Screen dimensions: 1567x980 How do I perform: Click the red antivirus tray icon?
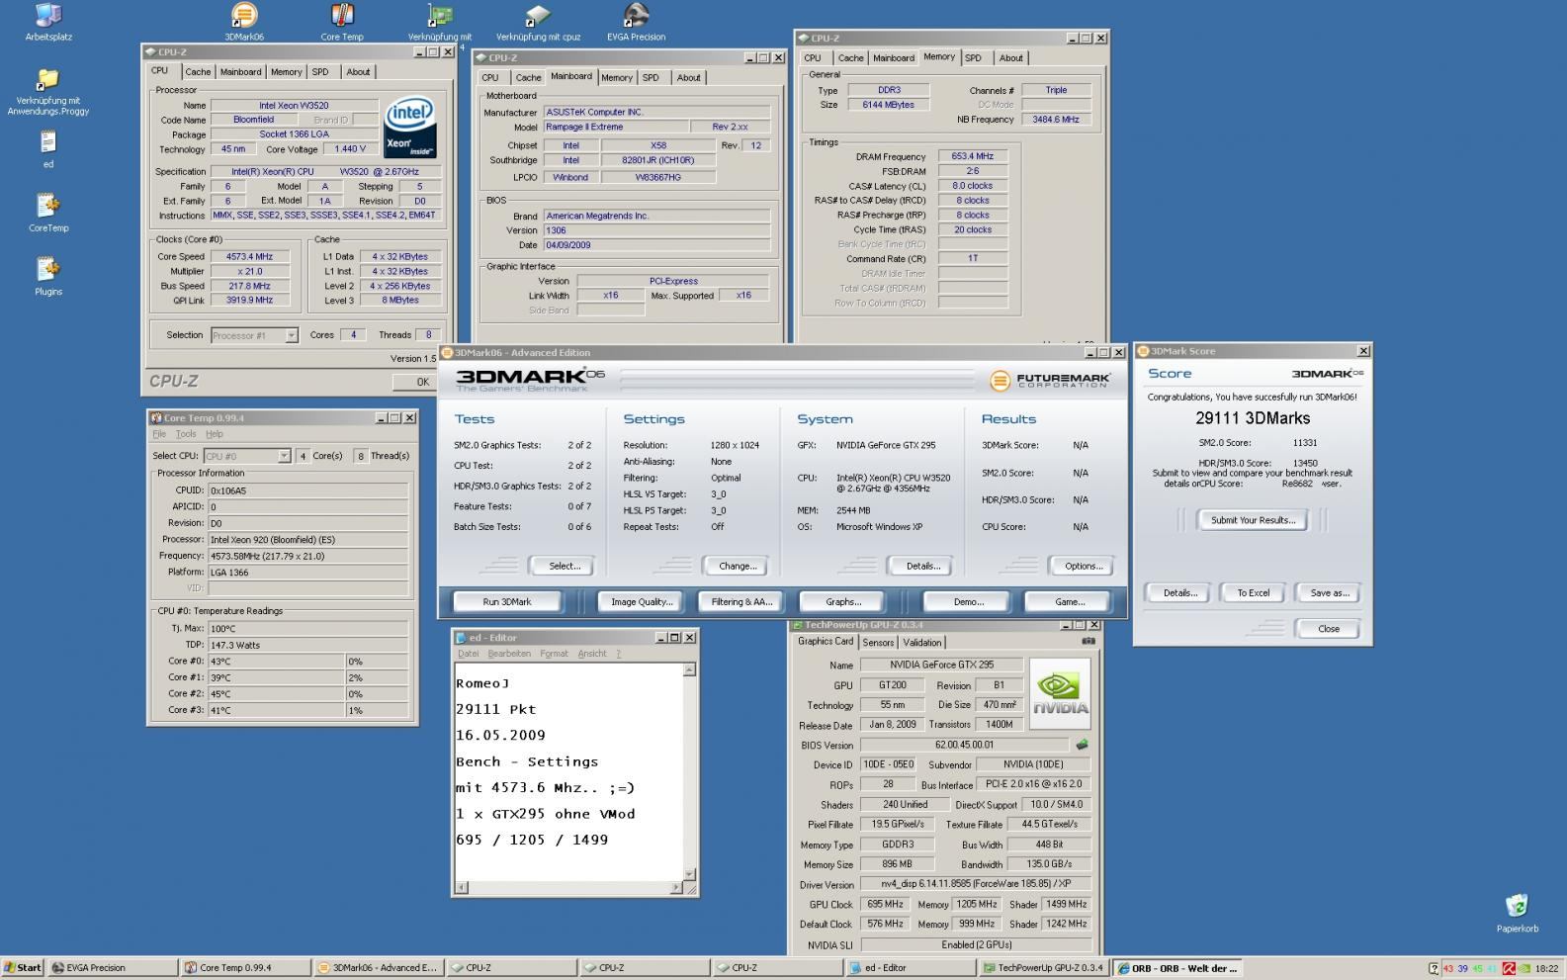pyautogui.click(x=1509, y=969)
